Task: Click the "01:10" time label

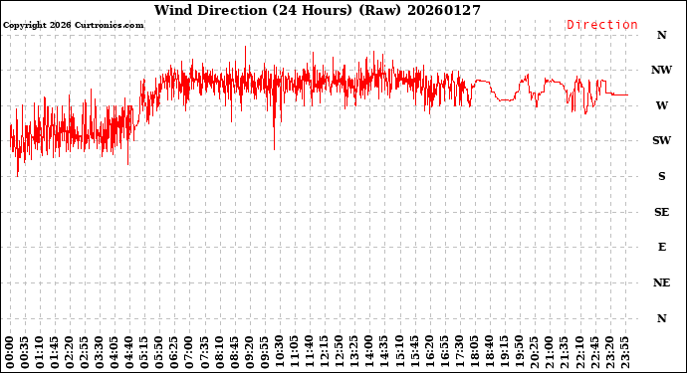Action: [x=40, y=353]
